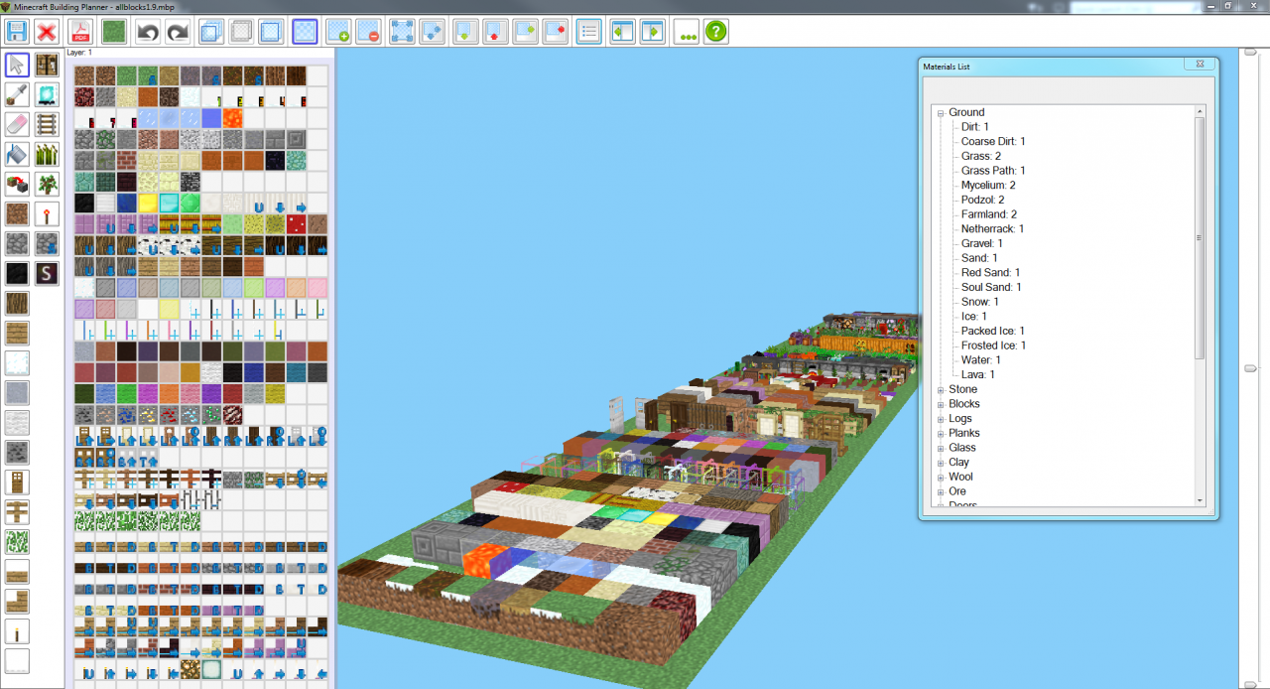Toggle left panel visibility icon
Image resolution: width=1270 pixels, height=689 pixels.
pos(622,32)
